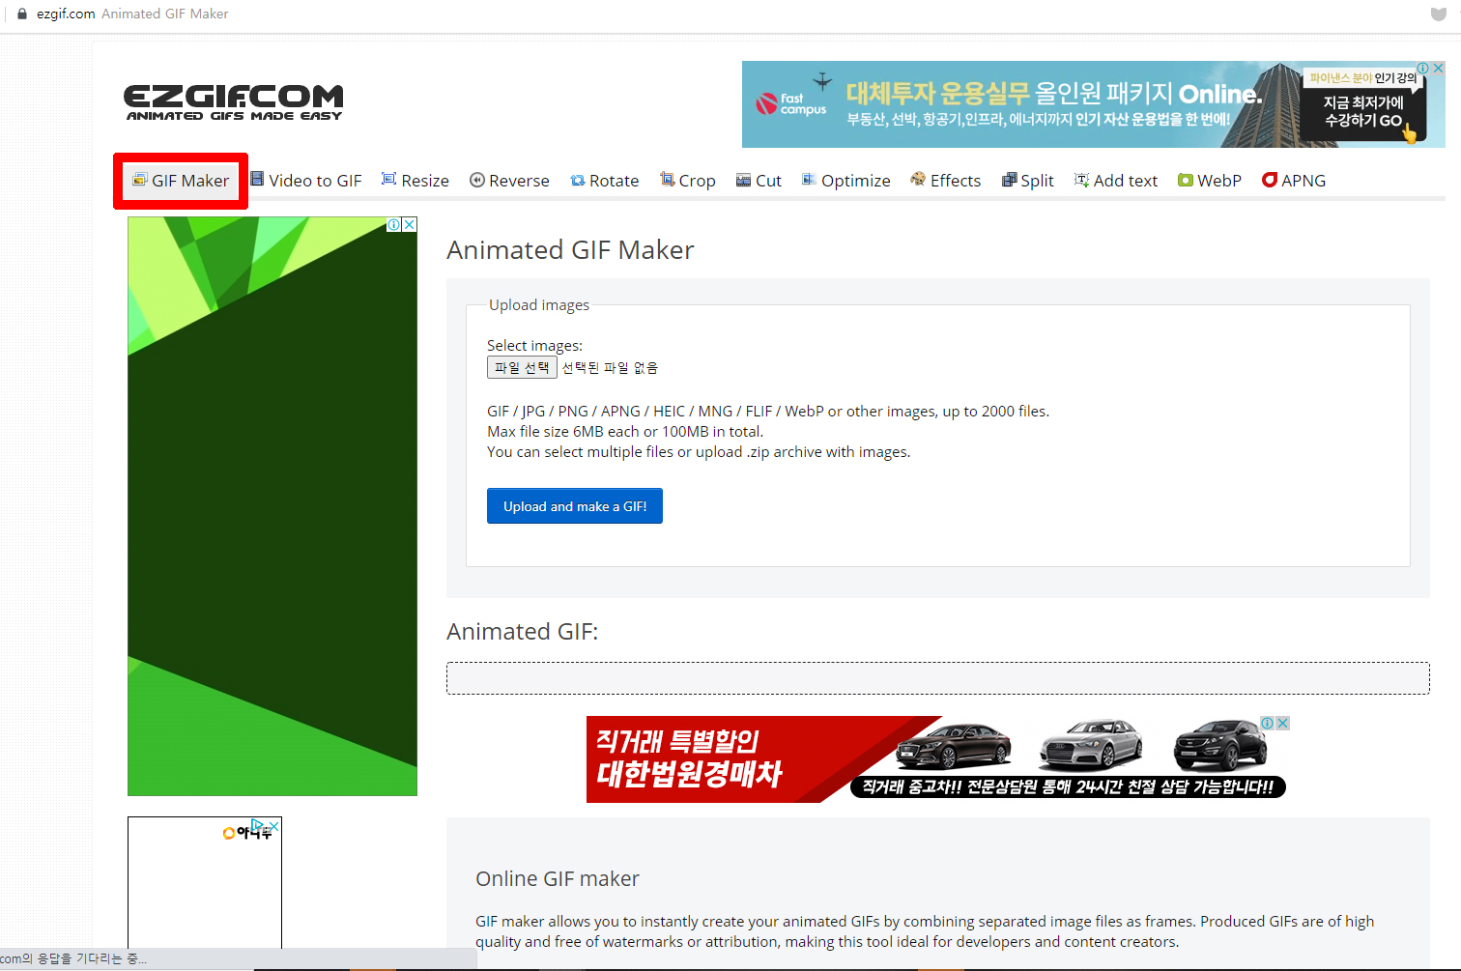Click the Video to GIF film icon

coord(257,179)
